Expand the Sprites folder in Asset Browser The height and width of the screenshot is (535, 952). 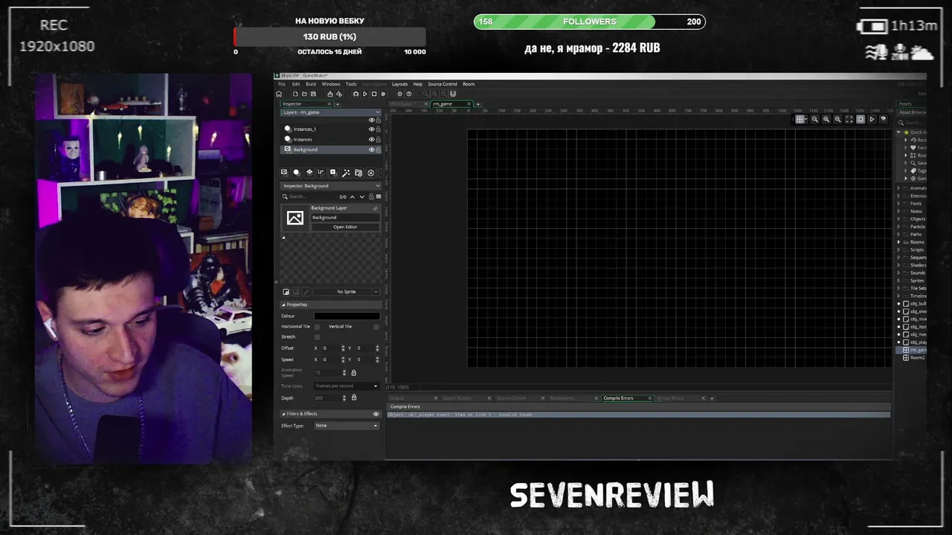pyautogui.click(x=899, y=281)
